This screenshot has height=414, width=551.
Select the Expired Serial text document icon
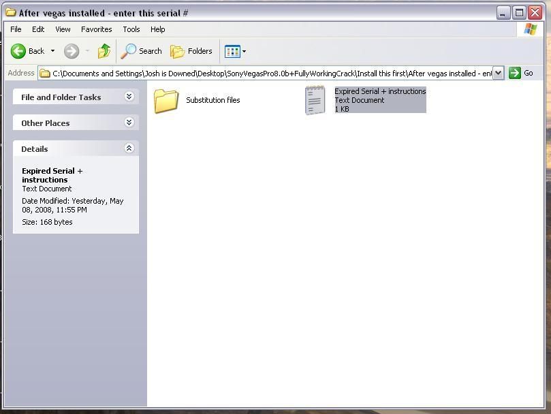(315, 100)
